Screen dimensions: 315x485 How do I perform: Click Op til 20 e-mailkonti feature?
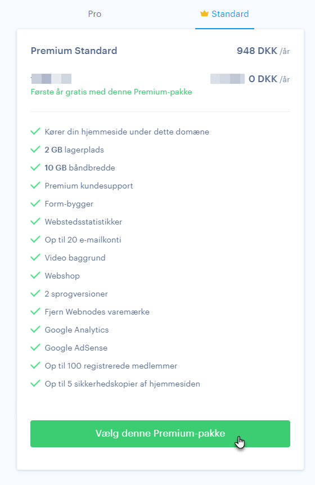(83, 240)
